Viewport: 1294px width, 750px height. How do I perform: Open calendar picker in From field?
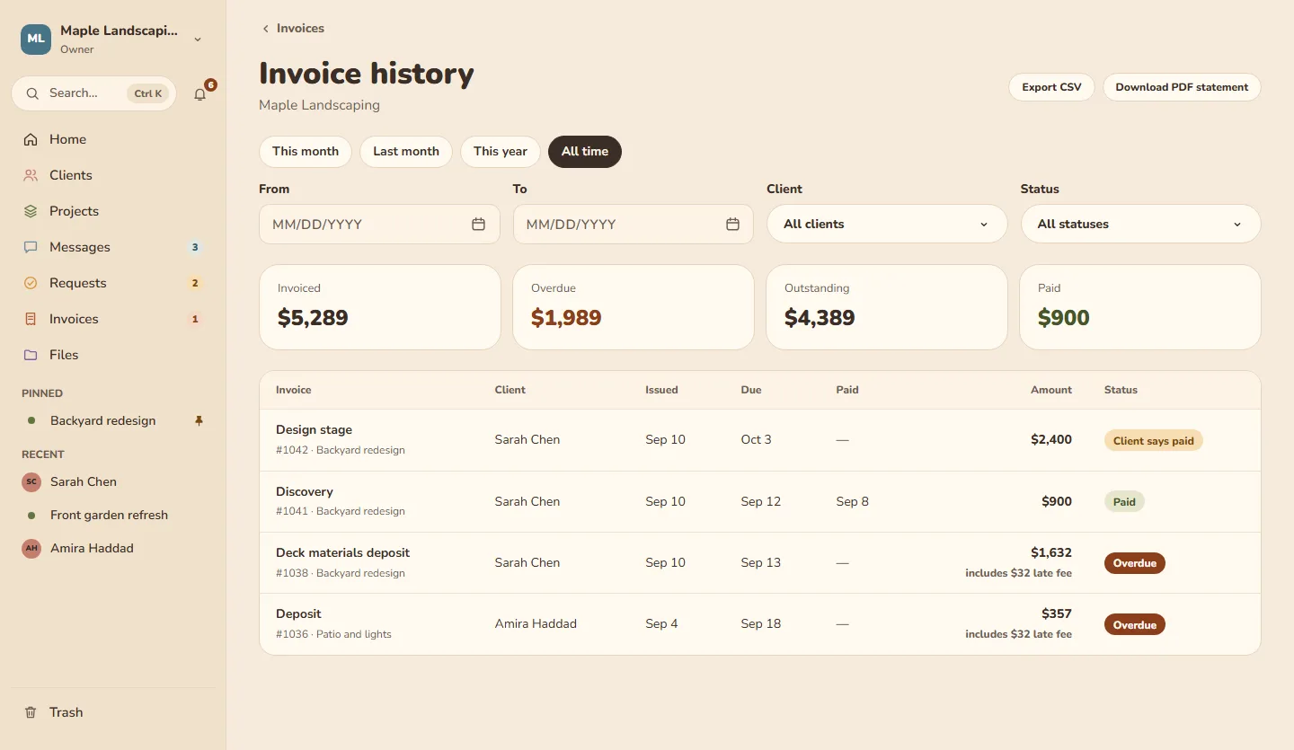(478, 224)
